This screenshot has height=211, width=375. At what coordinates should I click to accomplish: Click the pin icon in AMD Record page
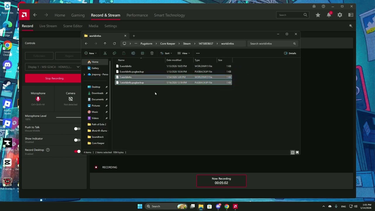(x=351, y=26)
